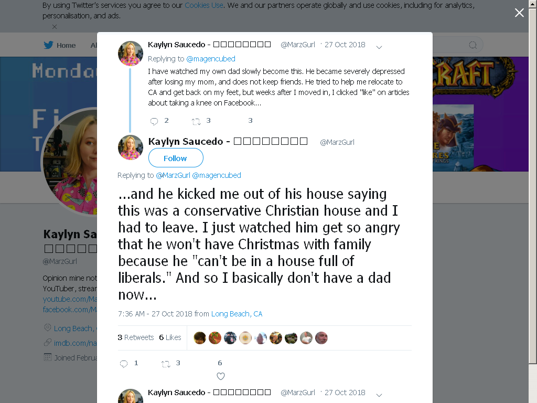Click the Twitter bird Home icon
Screen dimensions: 537x403
click(49, 45)
